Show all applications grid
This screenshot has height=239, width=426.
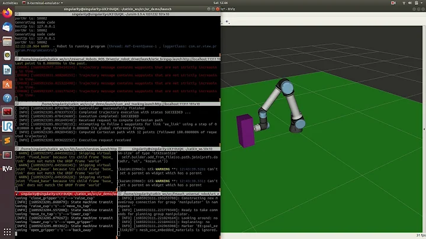[7, 232]
